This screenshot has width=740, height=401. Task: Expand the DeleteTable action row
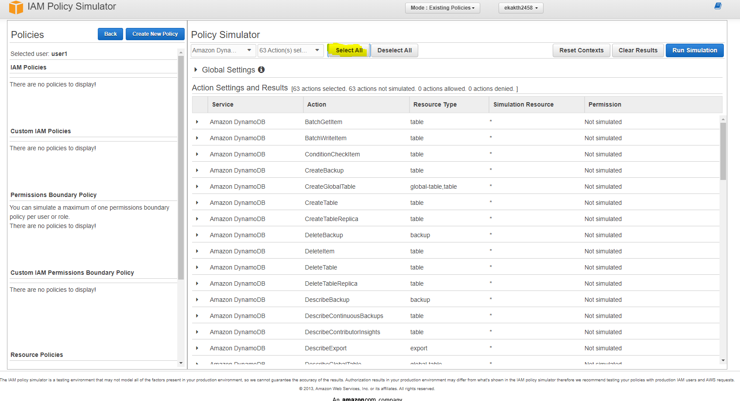(197, 267)
